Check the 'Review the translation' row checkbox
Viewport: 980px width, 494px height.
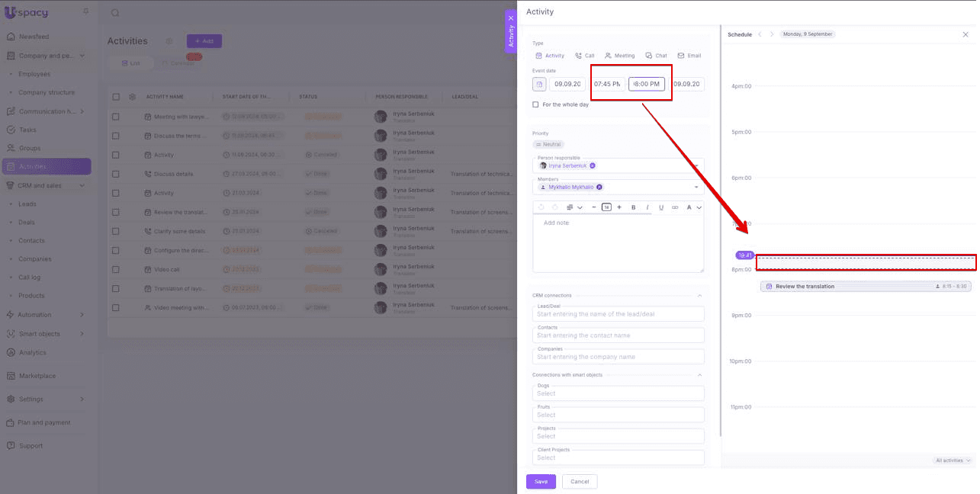pos(116,212)
